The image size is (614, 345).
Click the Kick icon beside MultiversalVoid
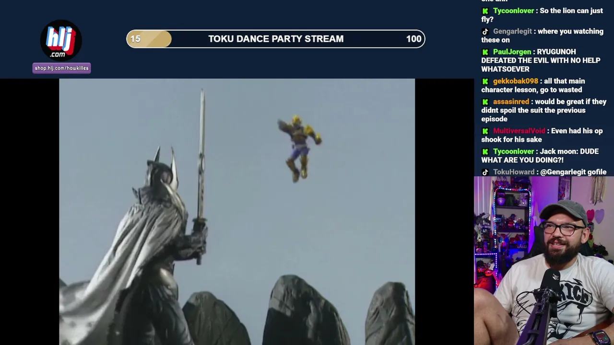(x=485, y=131)
